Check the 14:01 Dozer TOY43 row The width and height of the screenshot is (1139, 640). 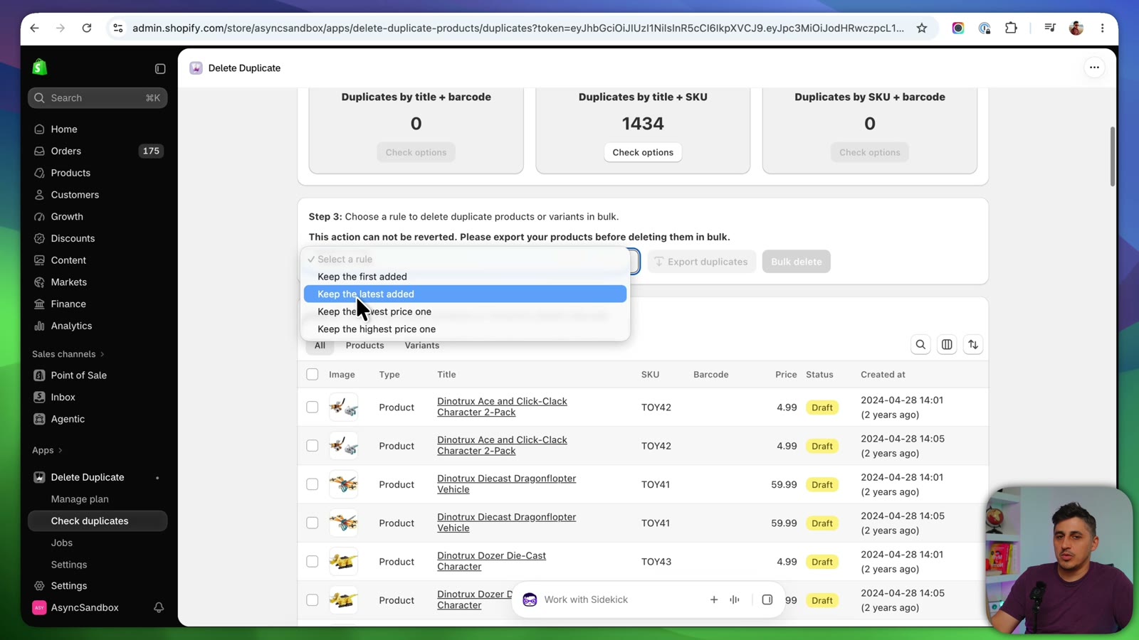click(313, 562)
